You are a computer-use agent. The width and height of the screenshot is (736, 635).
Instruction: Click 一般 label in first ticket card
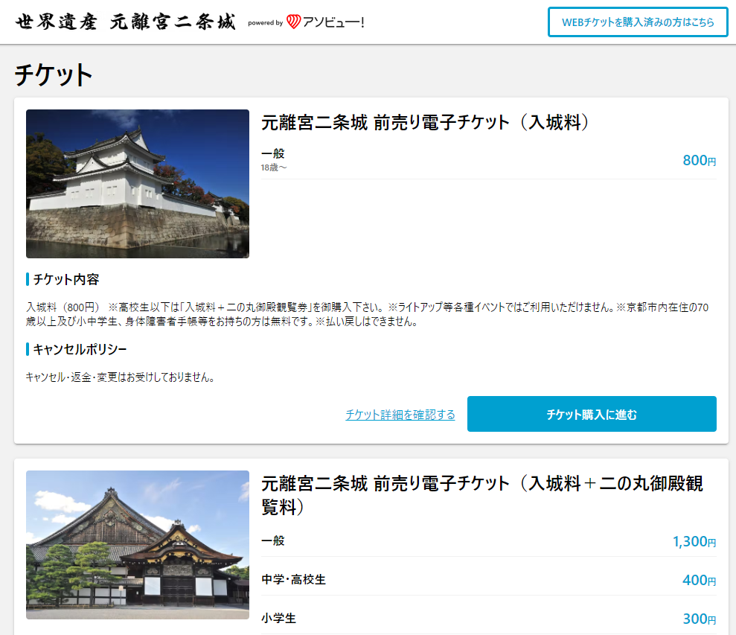[x=272, y=153]
